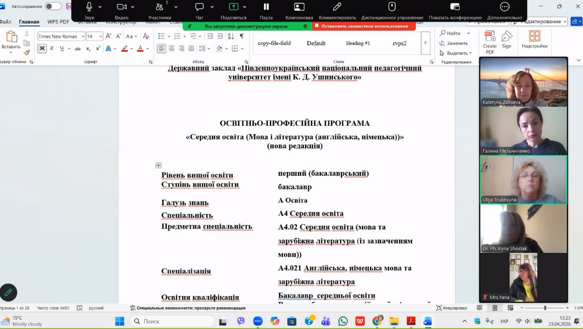Click Остановить совместное использование button
This screenshot has height=329, width=583.
click(364, 26)
